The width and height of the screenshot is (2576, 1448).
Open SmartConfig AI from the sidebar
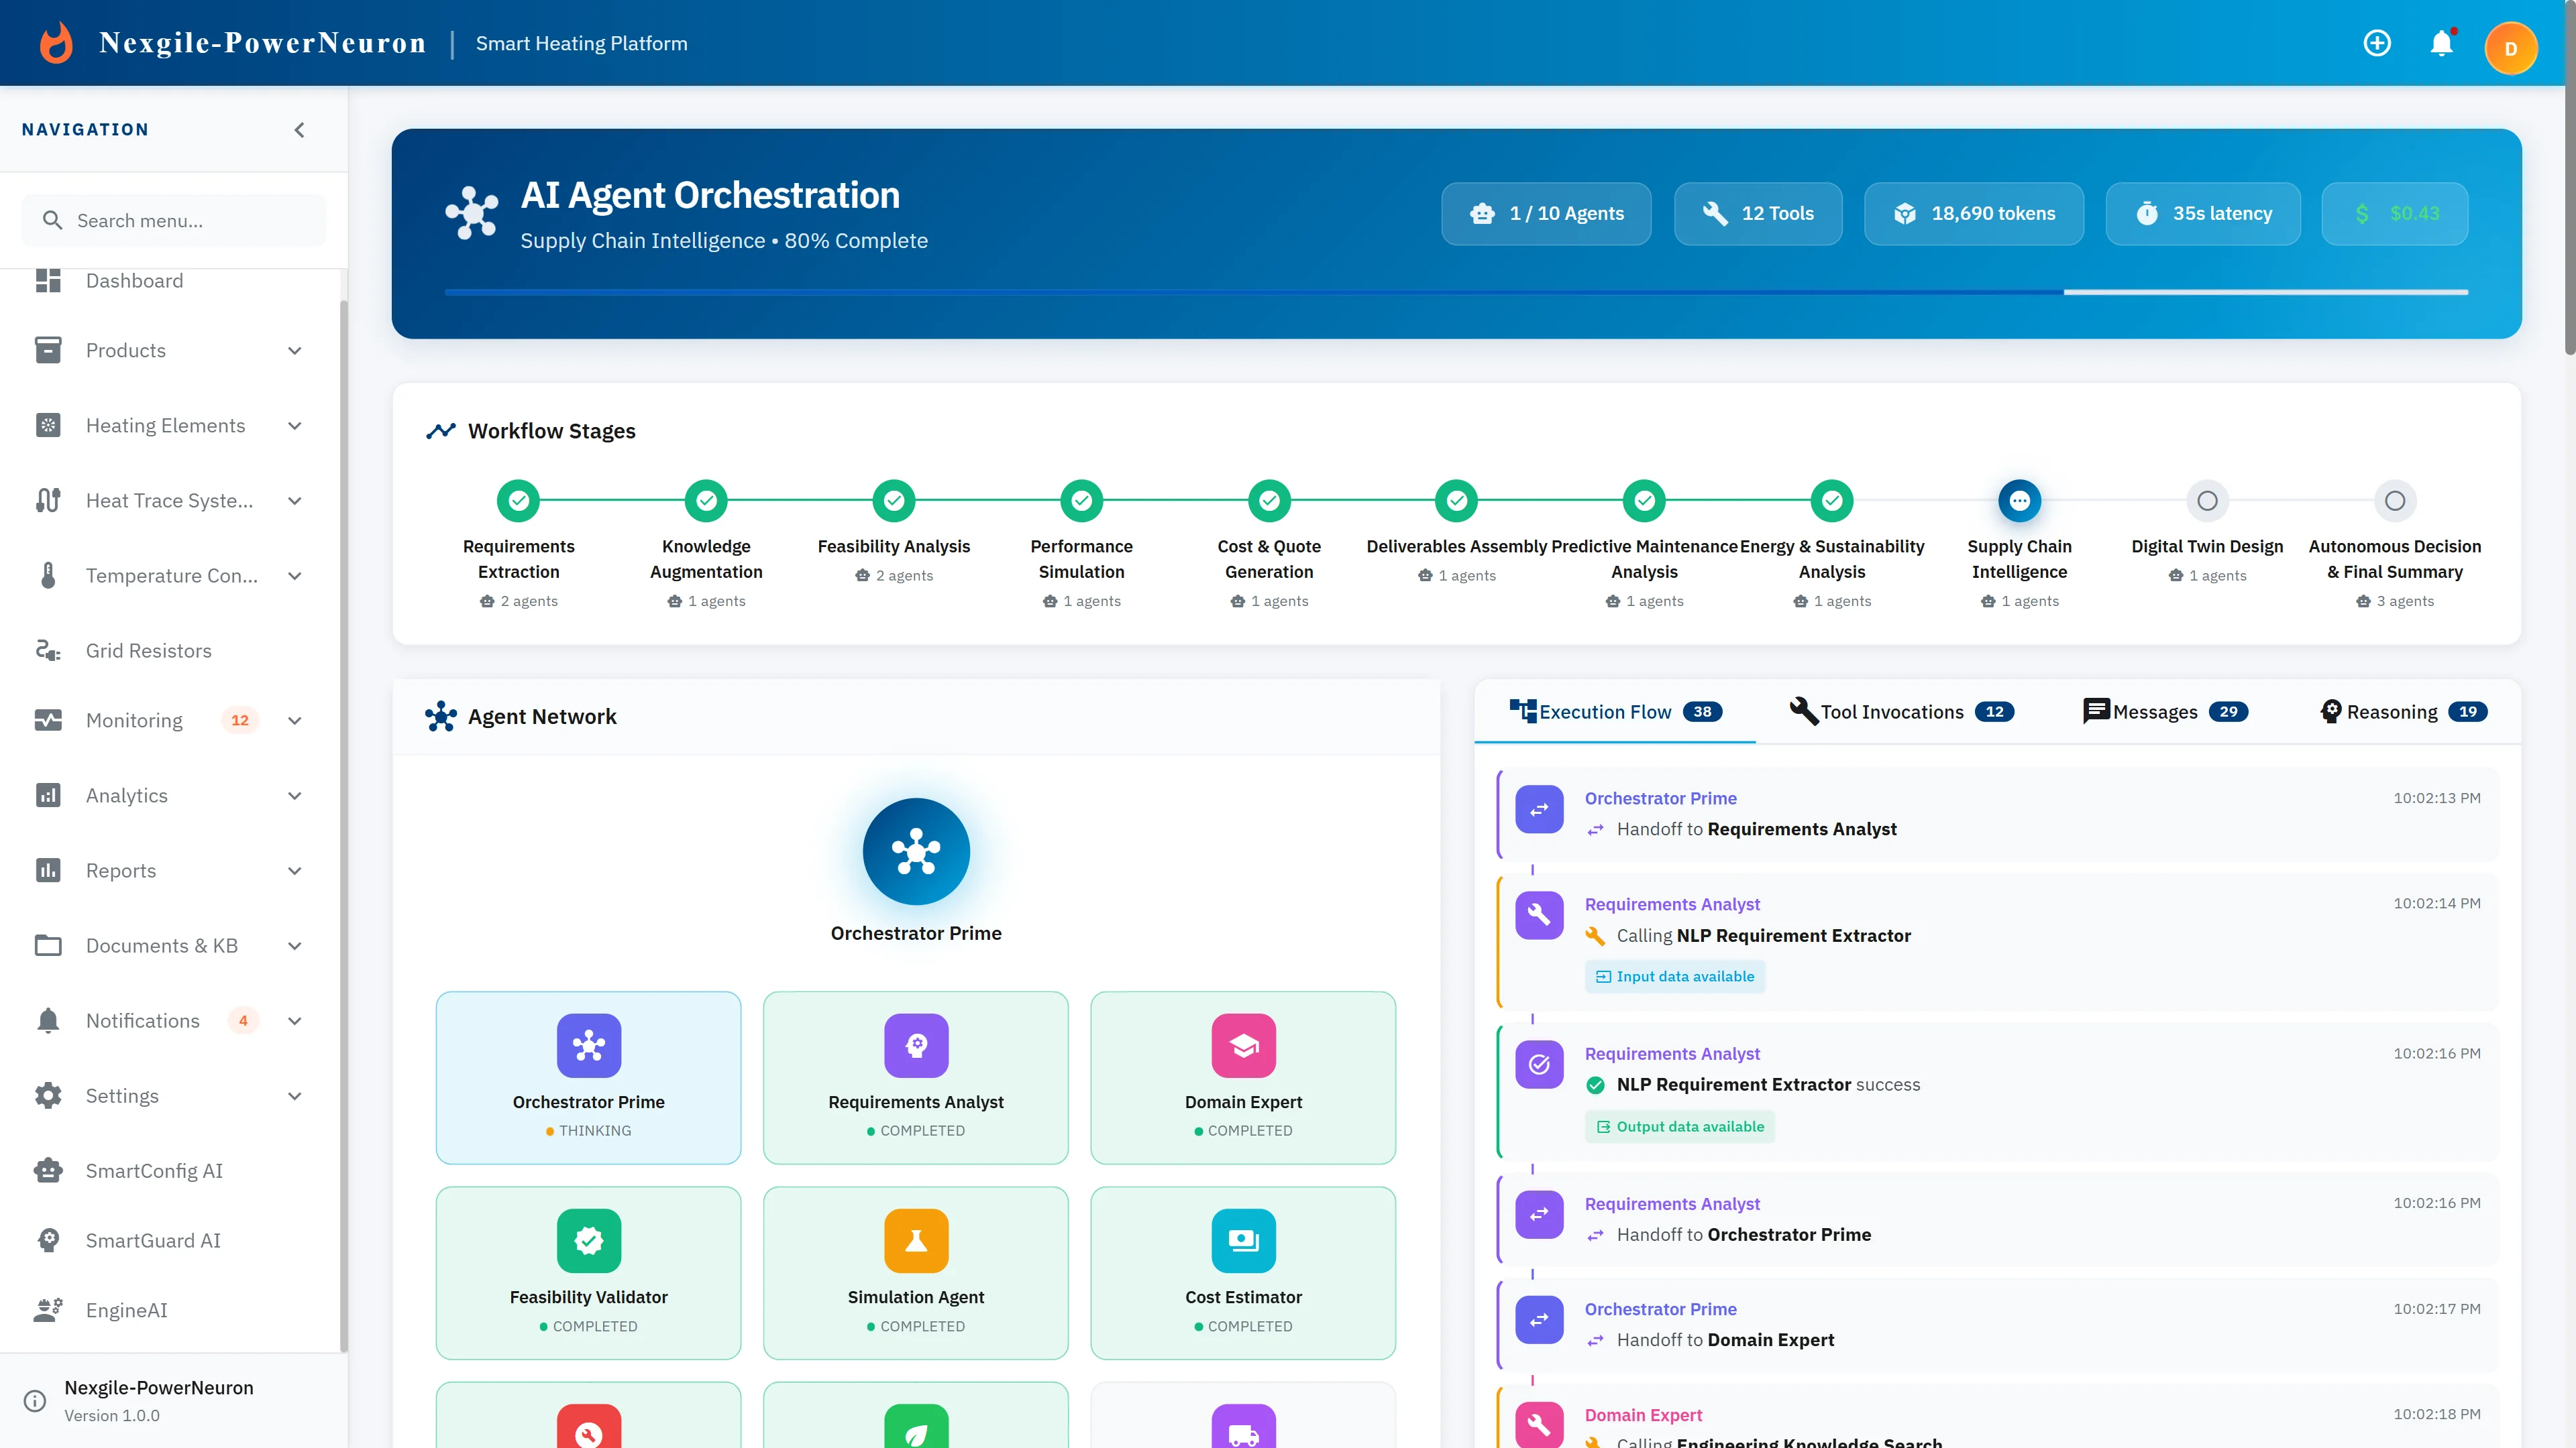(x=49, y=1170)
